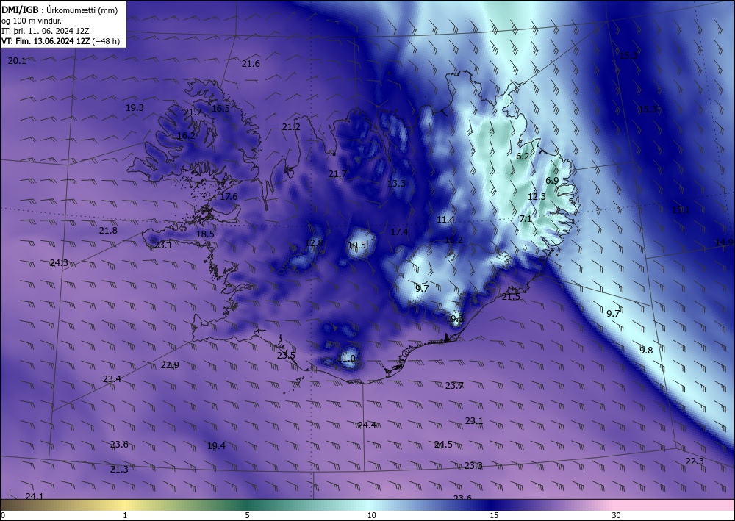Screen dimensions: 735x521
Task: Click the 22.9 value on the map
Action: (x=170, y=365)
